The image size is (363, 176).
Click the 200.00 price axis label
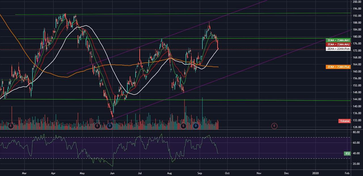click(x=356, y=2)
